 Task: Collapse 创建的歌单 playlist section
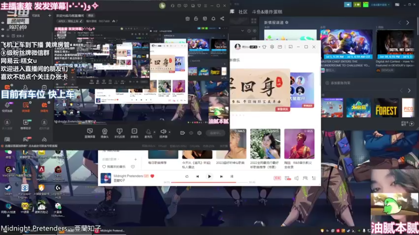[111, 159]
